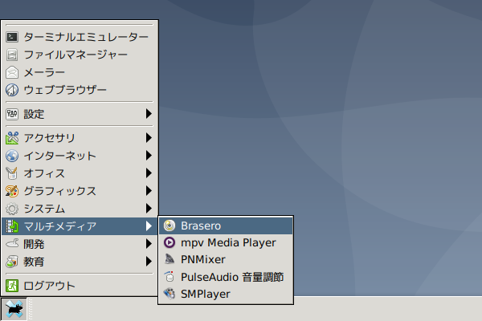The image size is (482, 321).
Task: Select ログアウト menu entry
Action: pyautogui.click(x=80, y=286)
